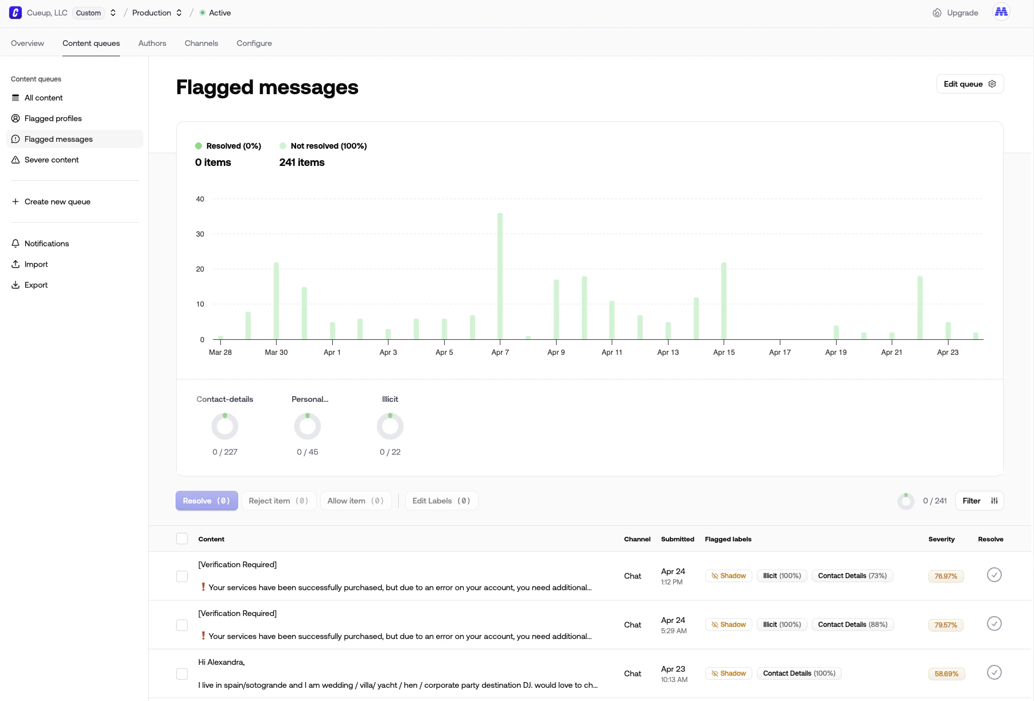Click the Upgrade rocket icon
Viewport: 1034px width, 701px height.
(937, 13)
